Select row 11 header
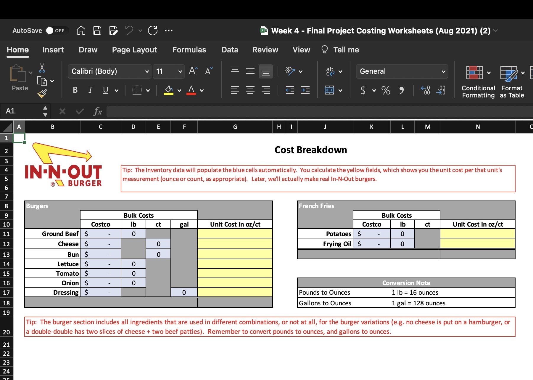 pos(6,234)
